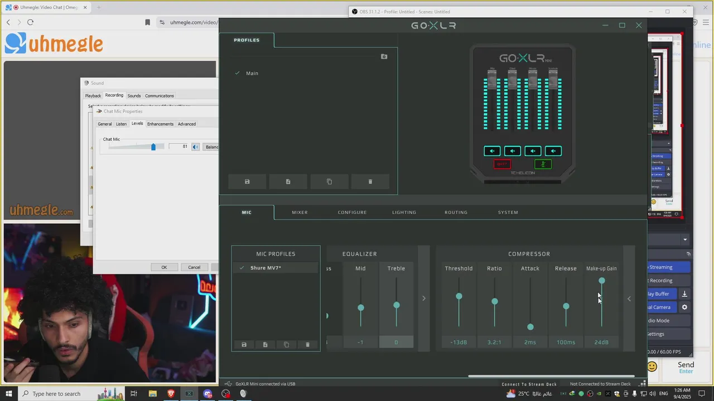The image size is (714, 401).
Task: Expand equalizer with right chevron
Action: pos(423,299)
